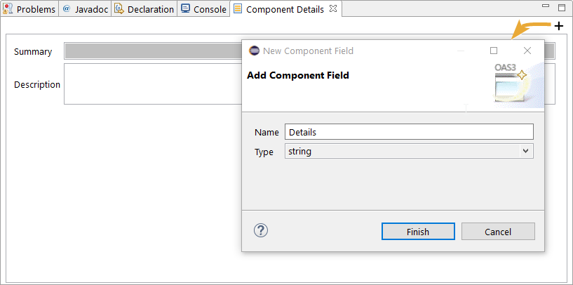Click the OAS3 wizard banner image
The height and width of the screenshot is (285, 573).
(x=519, y=85)
